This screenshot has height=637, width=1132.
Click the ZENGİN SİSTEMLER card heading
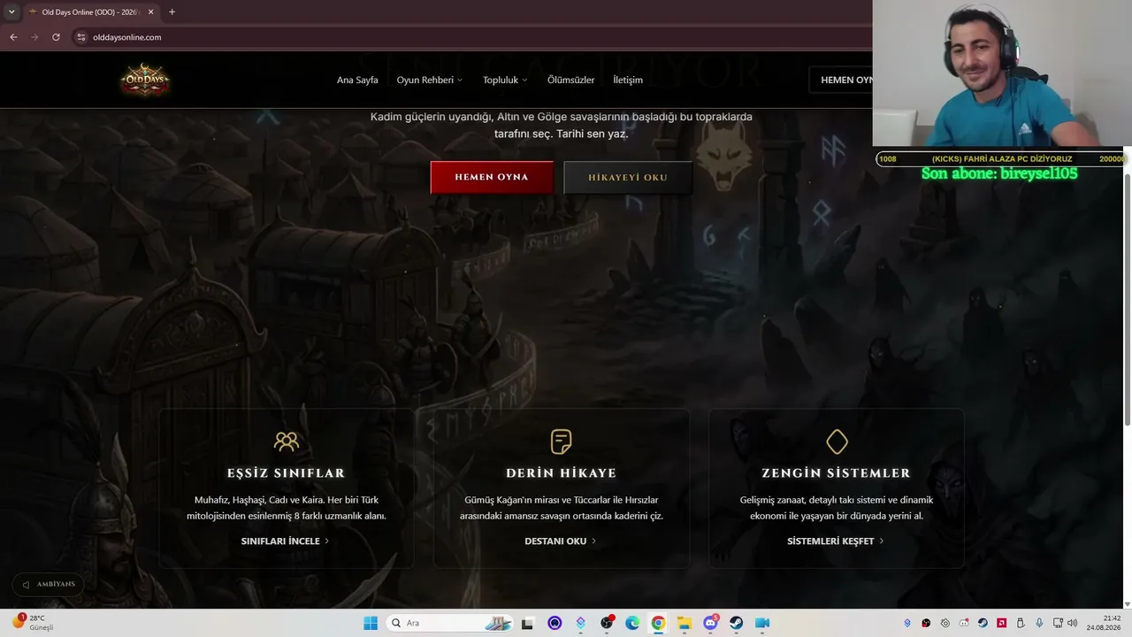tap(836, 473)
